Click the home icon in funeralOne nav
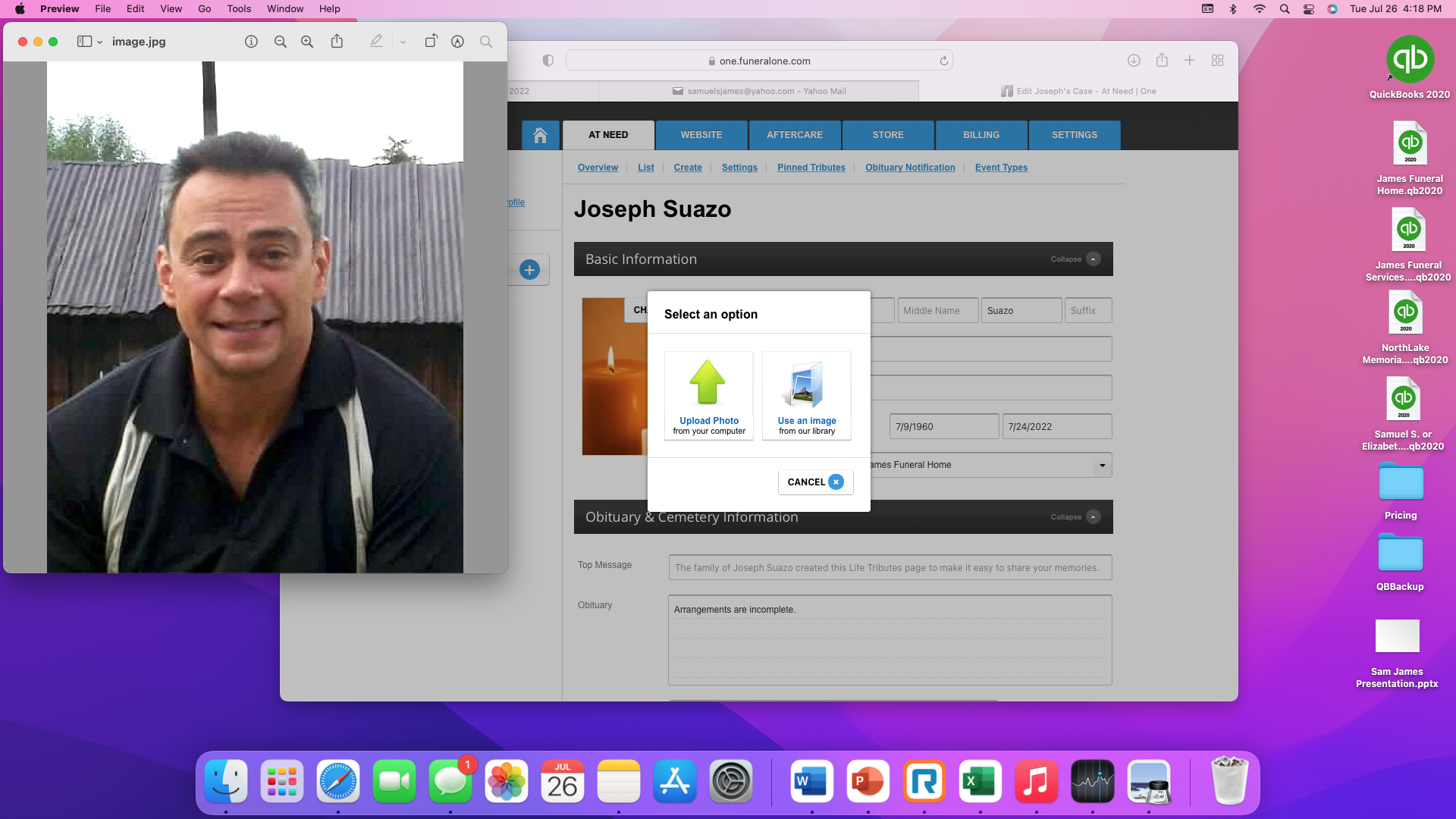 tap(540, 135)
